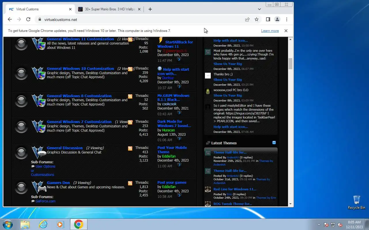The width and height of the screenshot is (369, 230).
Task: Share this page via address bar icon
Action: 247,20
